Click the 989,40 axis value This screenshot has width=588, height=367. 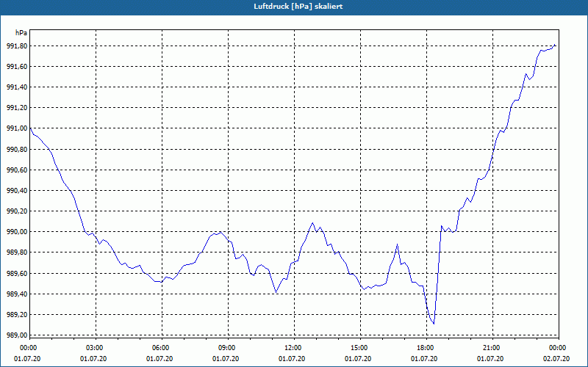coord(17,294)
